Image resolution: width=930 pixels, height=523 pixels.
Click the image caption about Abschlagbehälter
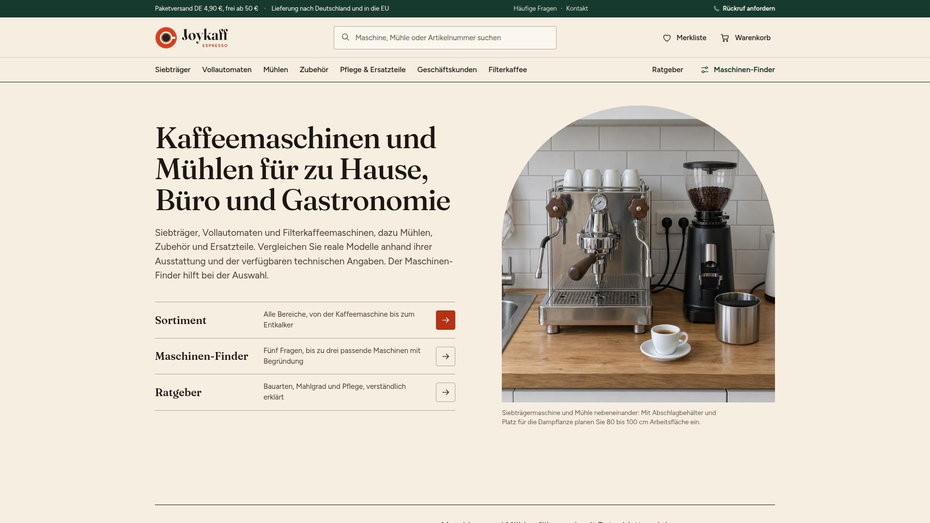pyautogui.click(x=609, y=417)
